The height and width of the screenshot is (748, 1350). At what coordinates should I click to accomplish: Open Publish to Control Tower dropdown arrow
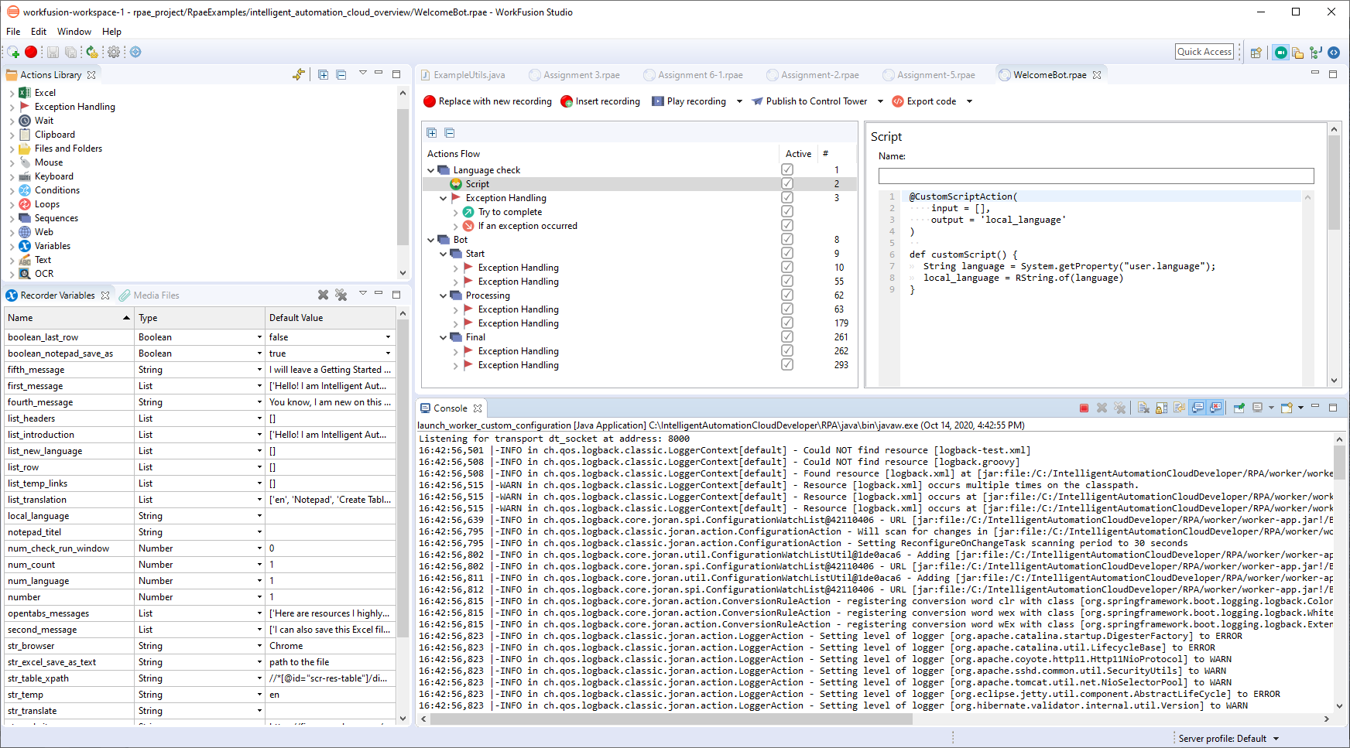tap(880, 101)
